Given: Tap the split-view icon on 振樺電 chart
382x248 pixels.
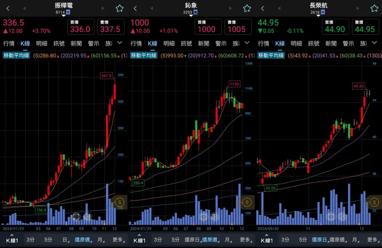Looking at the screenshot, I should [87, 217].
